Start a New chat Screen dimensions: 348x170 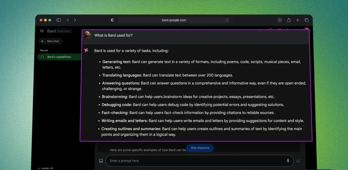[x=50, y=41]
